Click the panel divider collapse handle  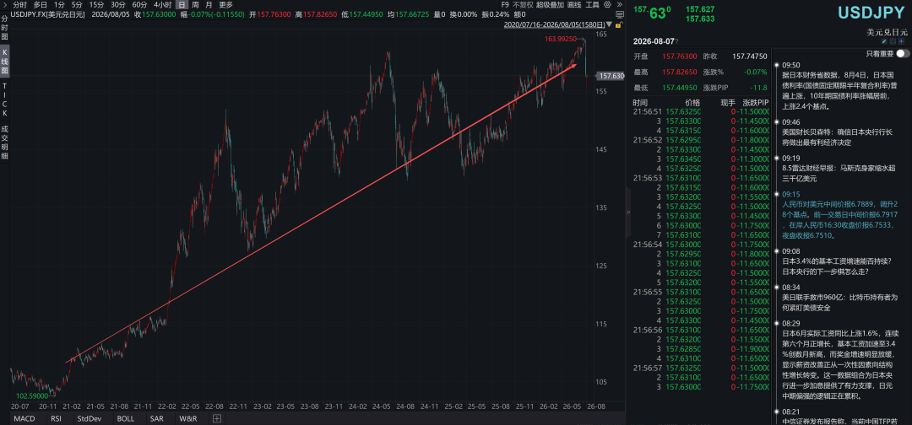[628, 212]
